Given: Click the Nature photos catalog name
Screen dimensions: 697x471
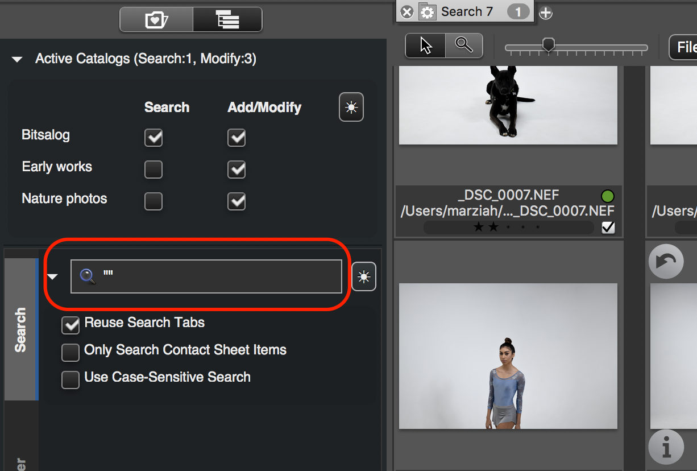Looking at the screenshot, I should click(64, 199).
